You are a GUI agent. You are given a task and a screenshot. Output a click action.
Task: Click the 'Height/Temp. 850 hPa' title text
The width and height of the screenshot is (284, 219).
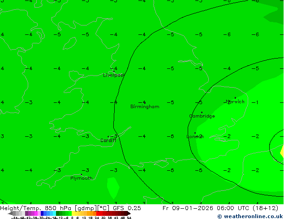click(36, 208)
